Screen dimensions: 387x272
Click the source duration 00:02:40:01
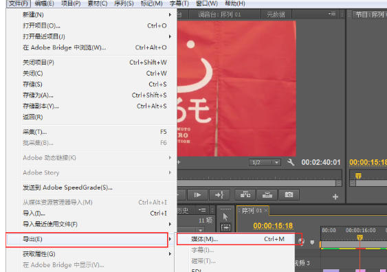pos(321,162)
